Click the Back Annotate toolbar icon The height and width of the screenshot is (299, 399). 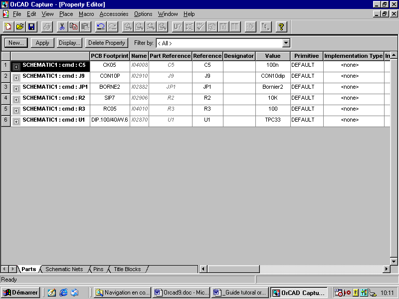(x=189, y=27)
